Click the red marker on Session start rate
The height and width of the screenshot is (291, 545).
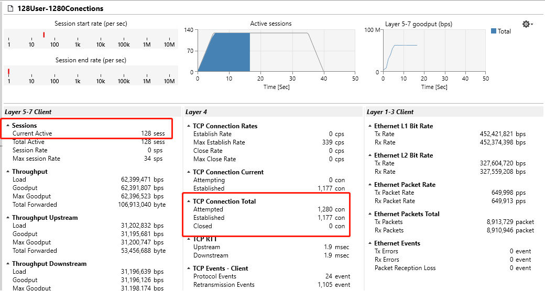pos(44,35)
